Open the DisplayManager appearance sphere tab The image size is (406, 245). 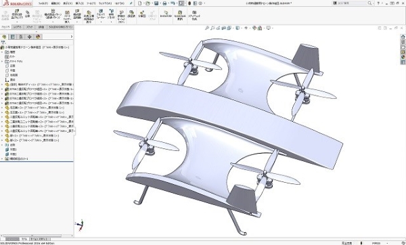38,37
